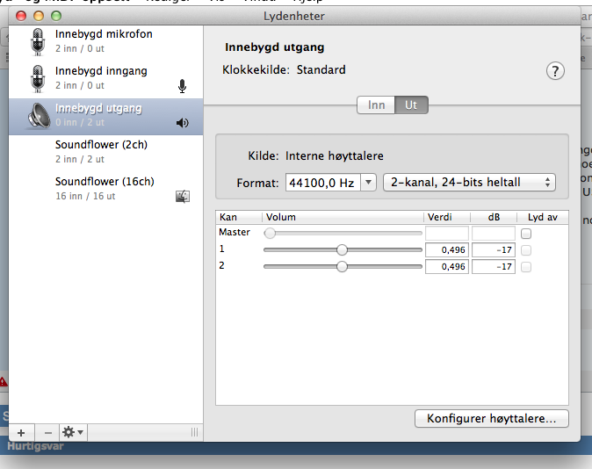The width and height of the screenshot is (592, 469).
Task: Click channel 2 Verdi field 0,496
Action: pos(447,267)
